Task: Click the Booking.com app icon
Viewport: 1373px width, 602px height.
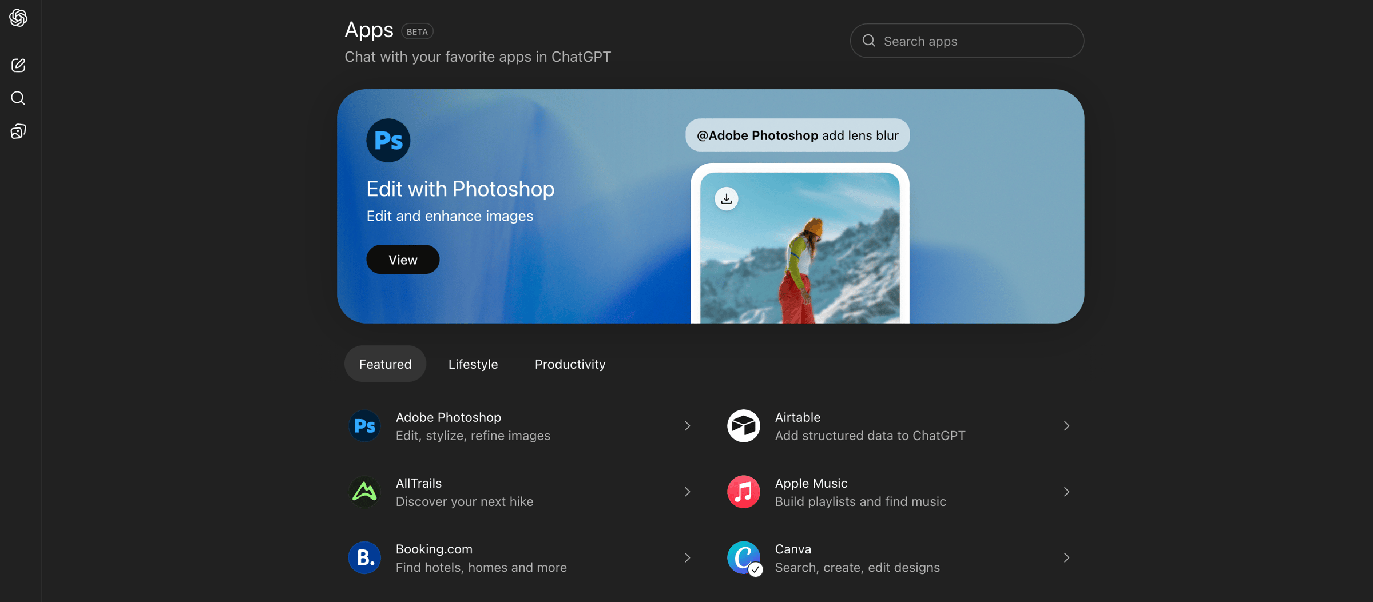Action: (364, 557)
